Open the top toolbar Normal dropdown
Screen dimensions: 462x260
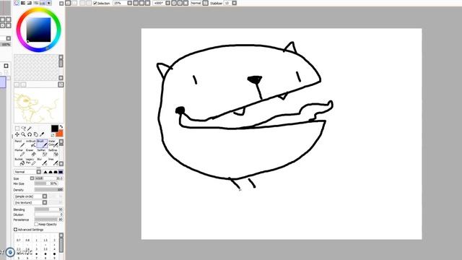coord(205,3)
